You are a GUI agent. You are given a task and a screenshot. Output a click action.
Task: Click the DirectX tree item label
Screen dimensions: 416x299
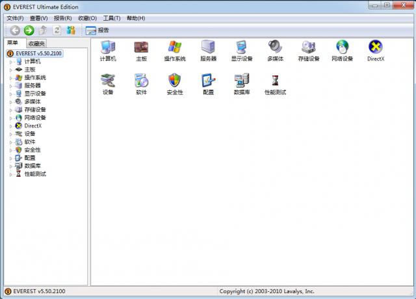(x=33, y=125)
